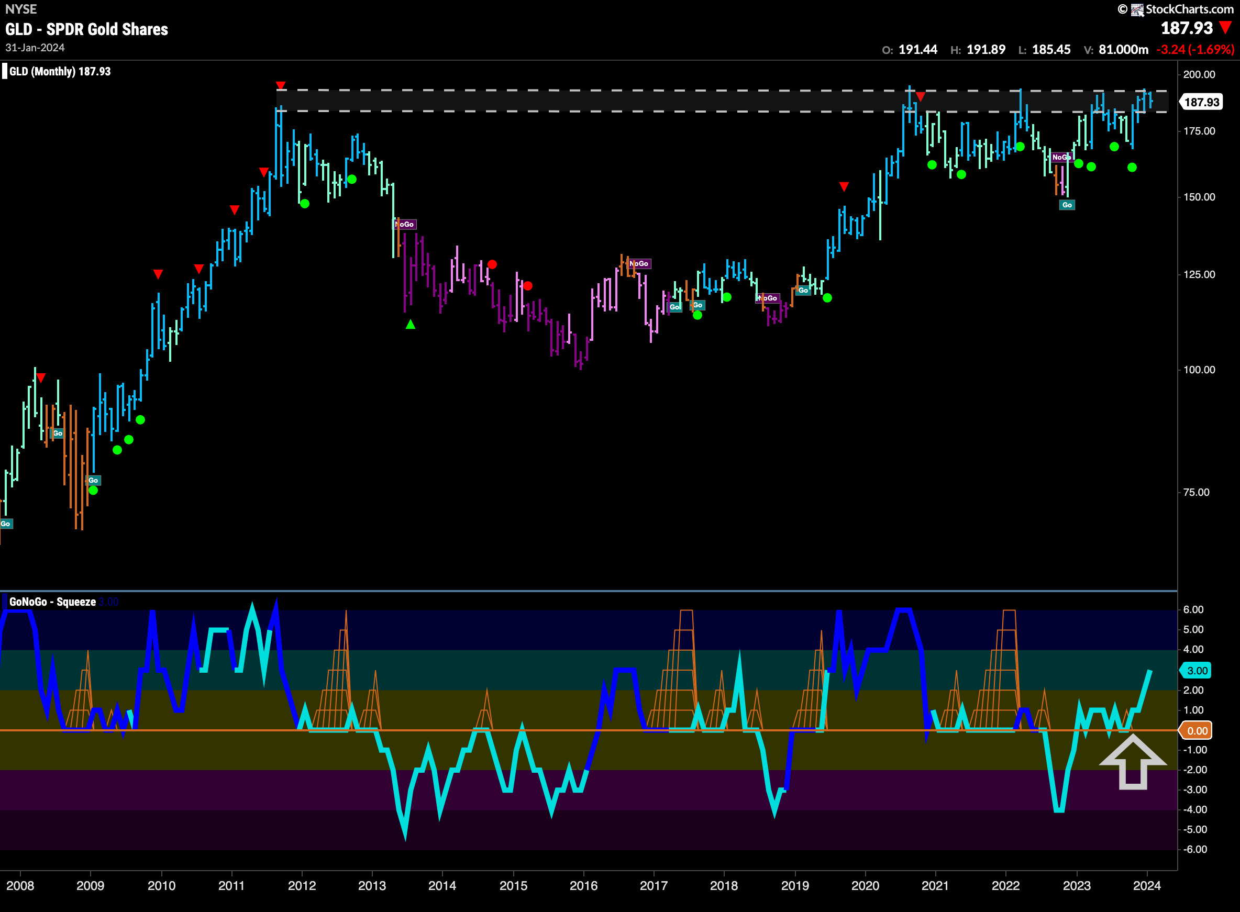
Task: Click the volume value 81.000m
Action: click(1124, 50)
